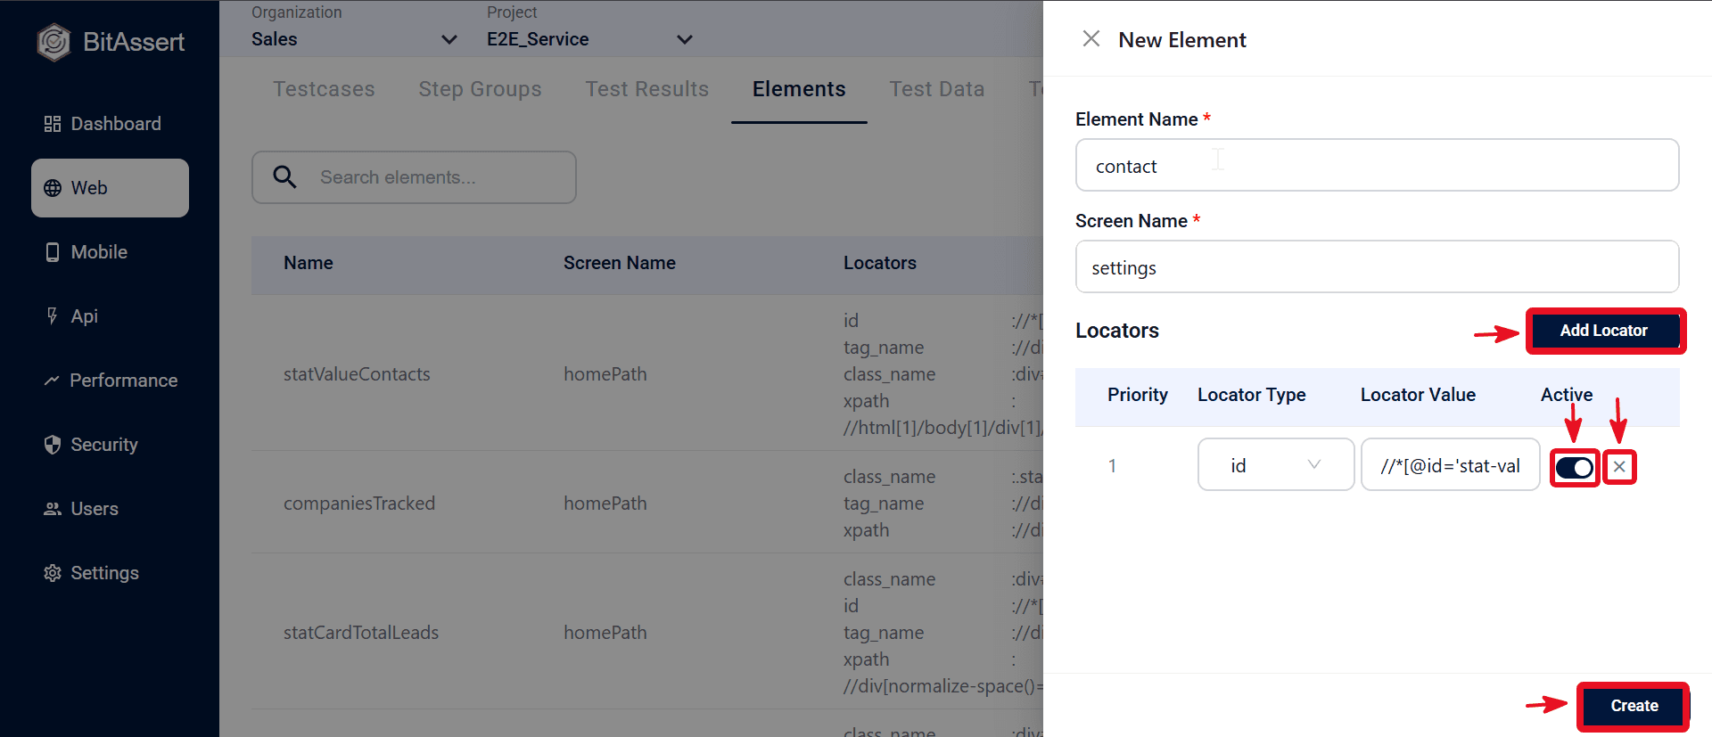Click the Locator Value input field
Image resolution: width=1712 pixels, height=737 pixels.
(1450, 464)
